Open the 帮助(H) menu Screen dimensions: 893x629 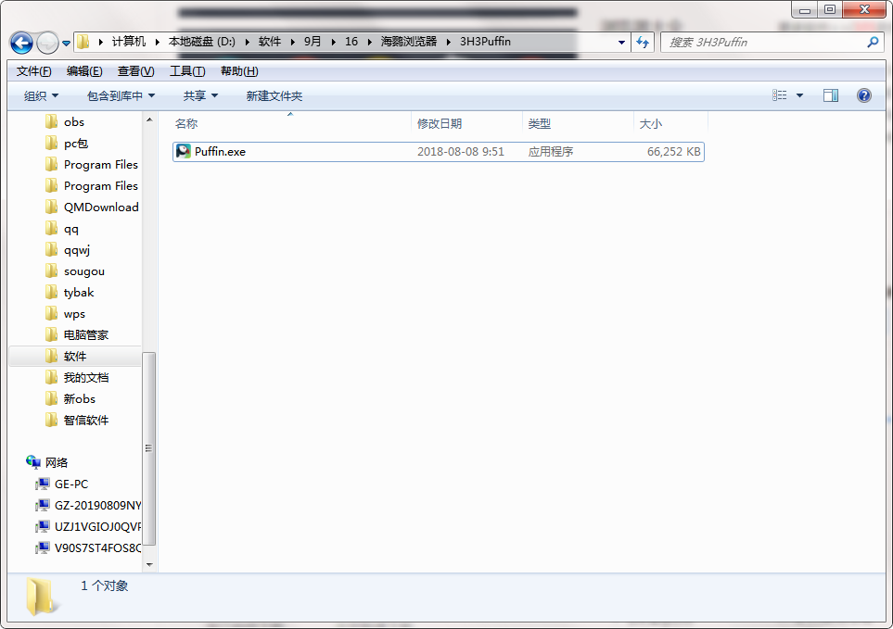(x=239, y=71)
